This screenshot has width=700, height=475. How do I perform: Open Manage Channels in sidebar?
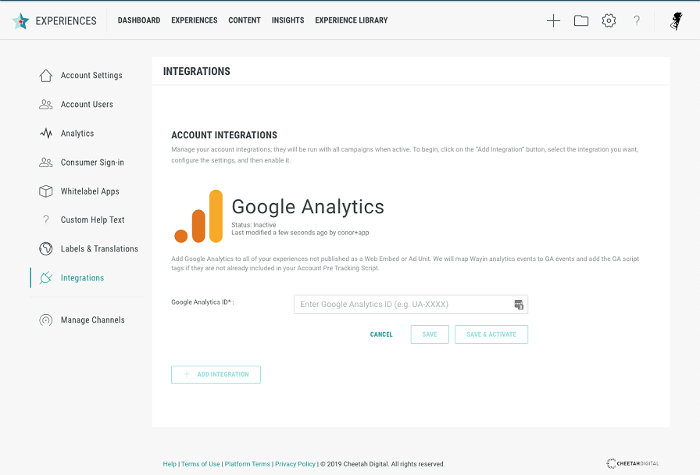[92, 320]
